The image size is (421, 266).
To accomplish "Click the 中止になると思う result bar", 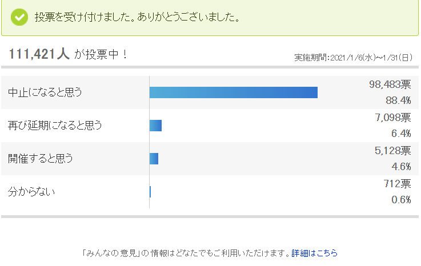I will pyautogui.click(x=234, y=92).
